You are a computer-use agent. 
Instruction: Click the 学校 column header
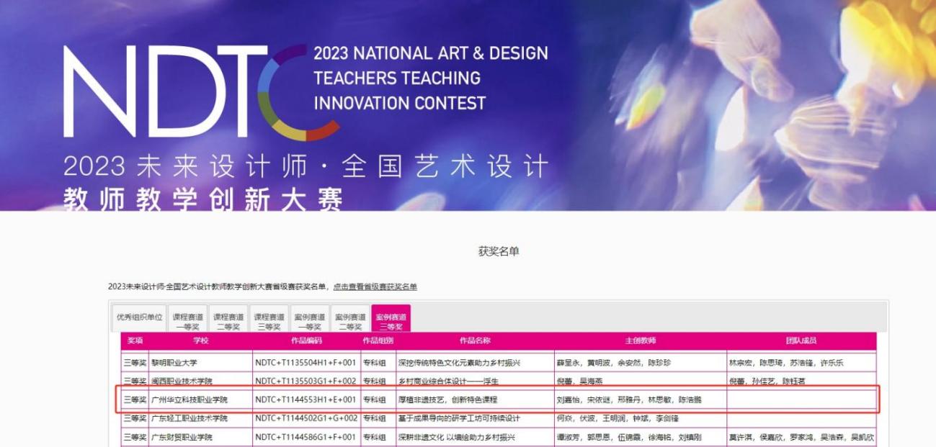coord(200,340)
